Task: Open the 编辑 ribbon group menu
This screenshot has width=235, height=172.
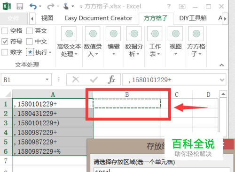Action: (x=114, y=42)
